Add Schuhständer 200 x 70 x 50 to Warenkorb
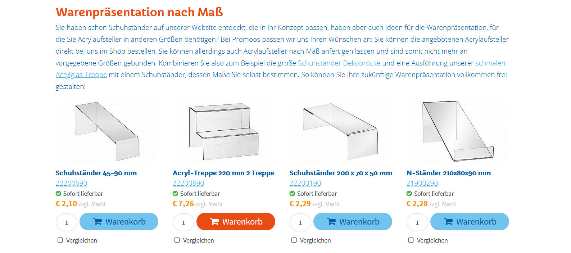The height and width of the screenshot is (253, 571). [353, 222]
